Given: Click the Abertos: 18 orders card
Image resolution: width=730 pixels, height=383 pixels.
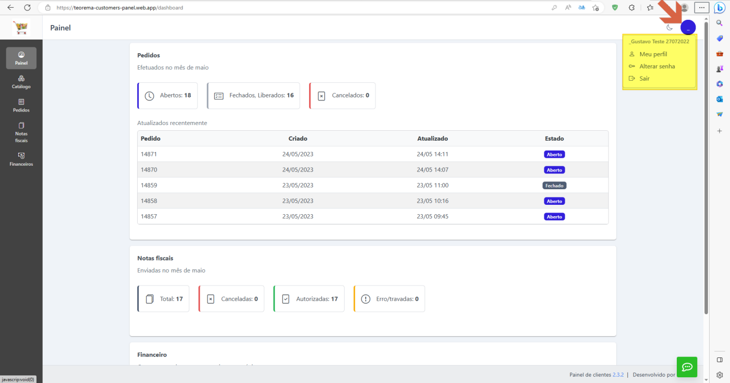Looking at the screenshot, I should point(167,95).
